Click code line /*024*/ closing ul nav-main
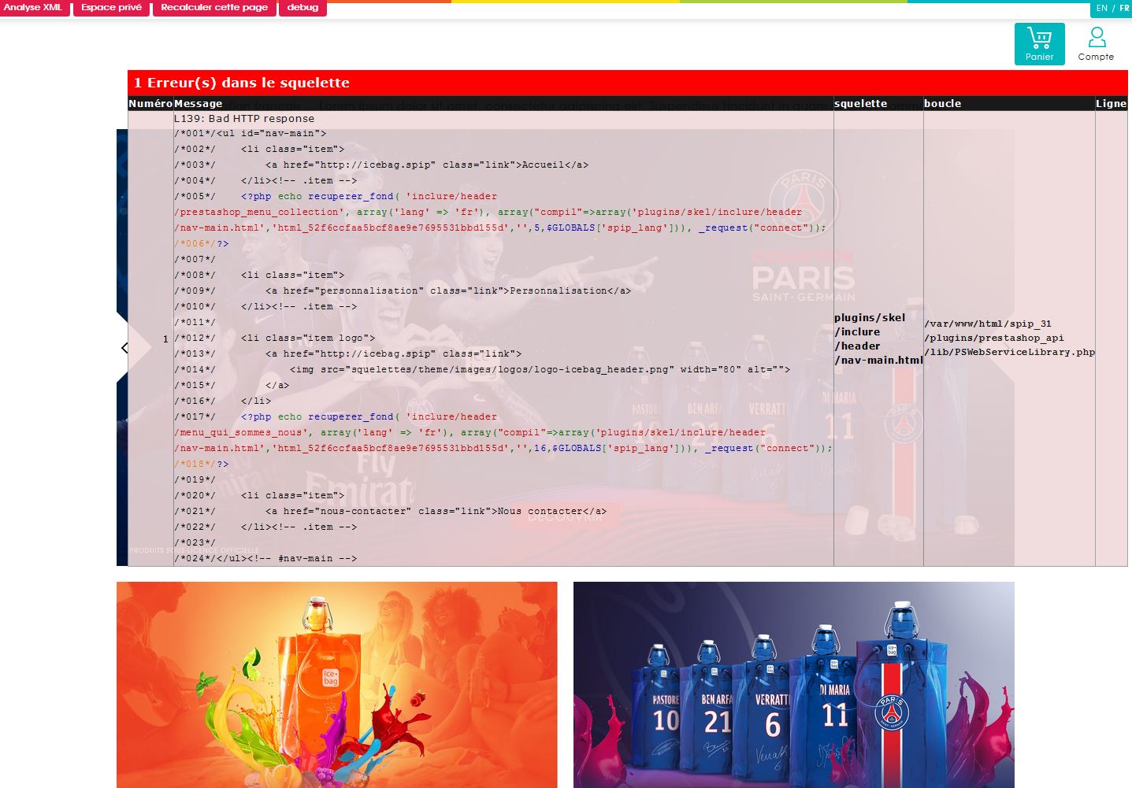The height and width of the screenshot is (788, 1132). pyautogui.click(x=265, y=558)
